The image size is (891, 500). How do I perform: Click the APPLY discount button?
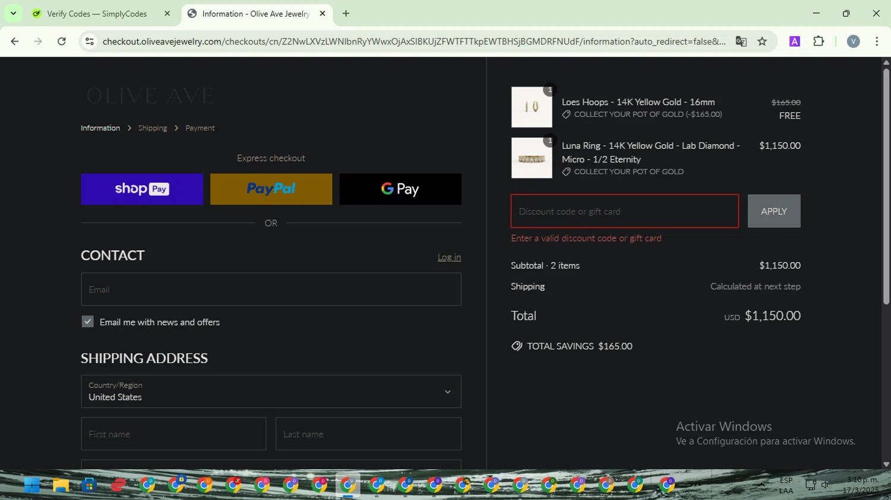click(774, 211)
